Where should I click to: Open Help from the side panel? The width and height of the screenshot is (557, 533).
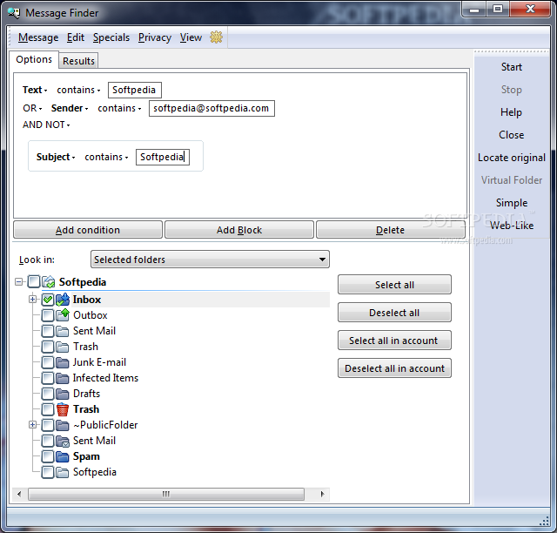(x=512, y=112)
